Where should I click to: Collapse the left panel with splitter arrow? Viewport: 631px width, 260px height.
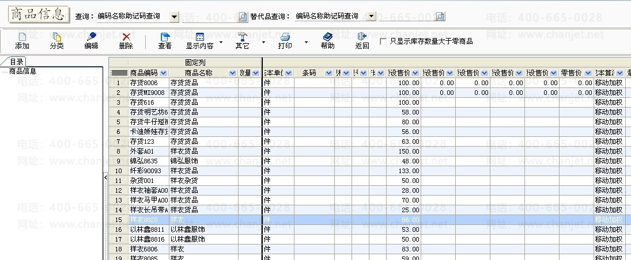(105, 177)
